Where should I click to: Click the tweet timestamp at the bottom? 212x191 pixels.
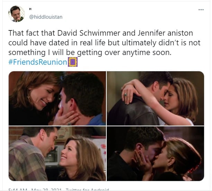tap(35, 190)
